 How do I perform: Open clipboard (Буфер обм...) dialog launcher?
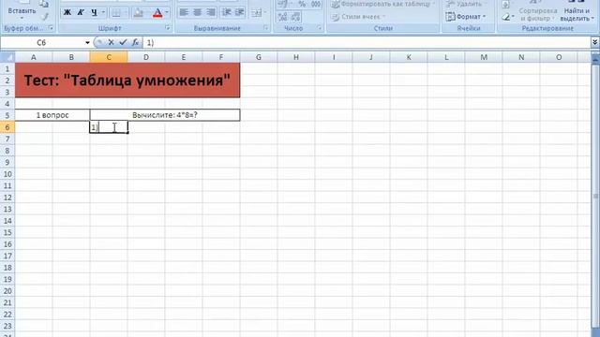tap(51, 28)
